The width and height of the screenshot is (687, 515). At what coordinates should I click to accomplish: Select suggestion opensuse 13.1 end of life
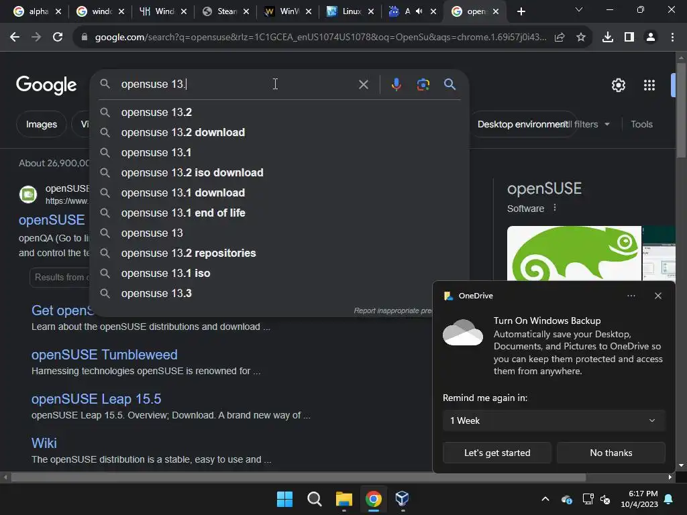(x=280, y=213)
